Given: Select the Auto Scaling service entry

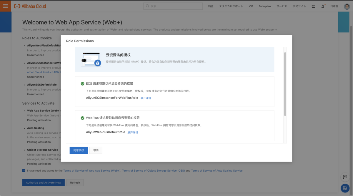Looking at the screenshot, I should pos(36,128).
